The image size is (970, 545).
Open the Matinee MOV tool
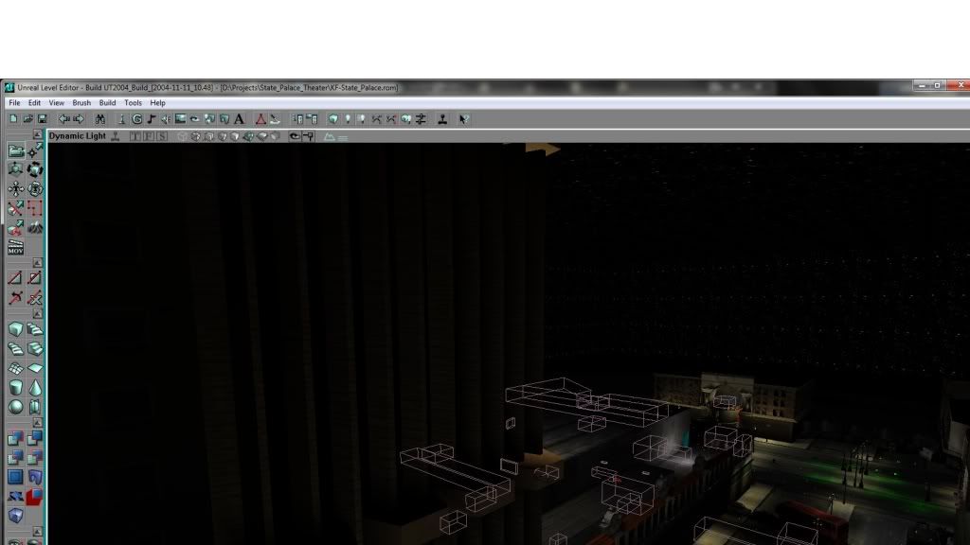coord(15,248)
